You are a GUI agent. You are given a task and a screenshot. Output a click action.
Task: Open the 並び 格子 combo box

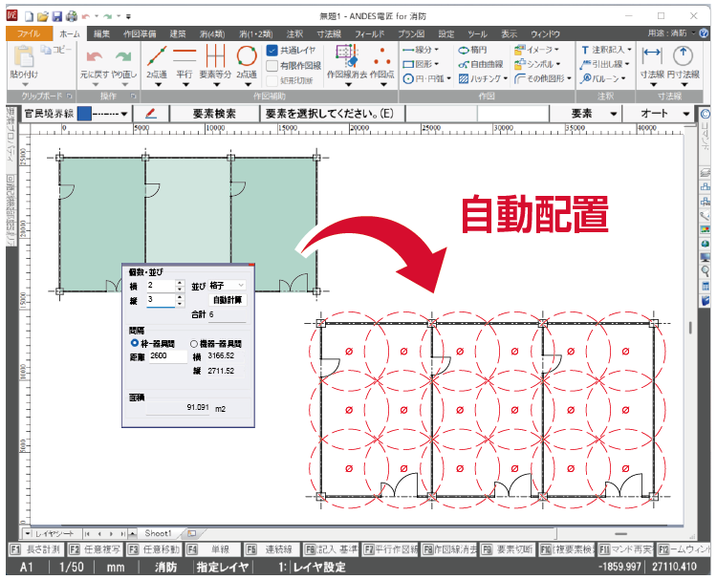pos(227,285)
